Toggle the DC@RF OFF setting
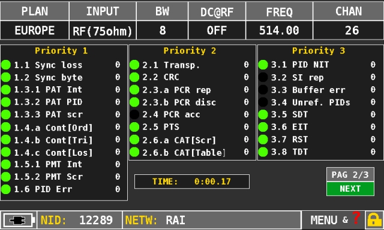 (217, 31)
